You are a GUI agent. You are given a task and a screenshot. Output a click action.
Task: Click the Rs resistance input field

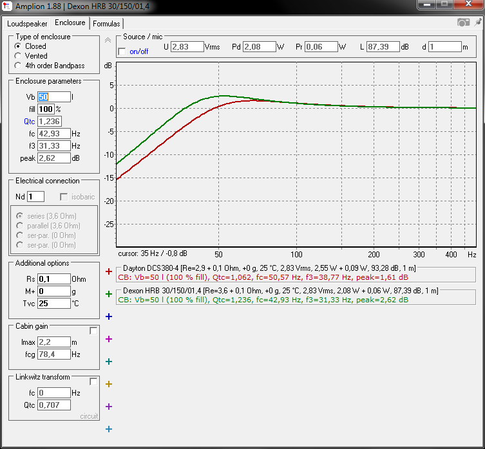pyautogui.click(x=54, y=279)
